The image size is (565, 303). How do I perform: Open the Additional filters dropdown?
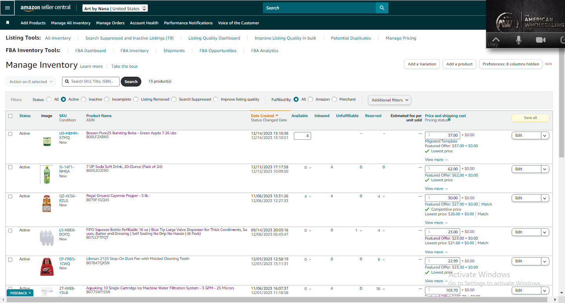(x=390, y=100)
